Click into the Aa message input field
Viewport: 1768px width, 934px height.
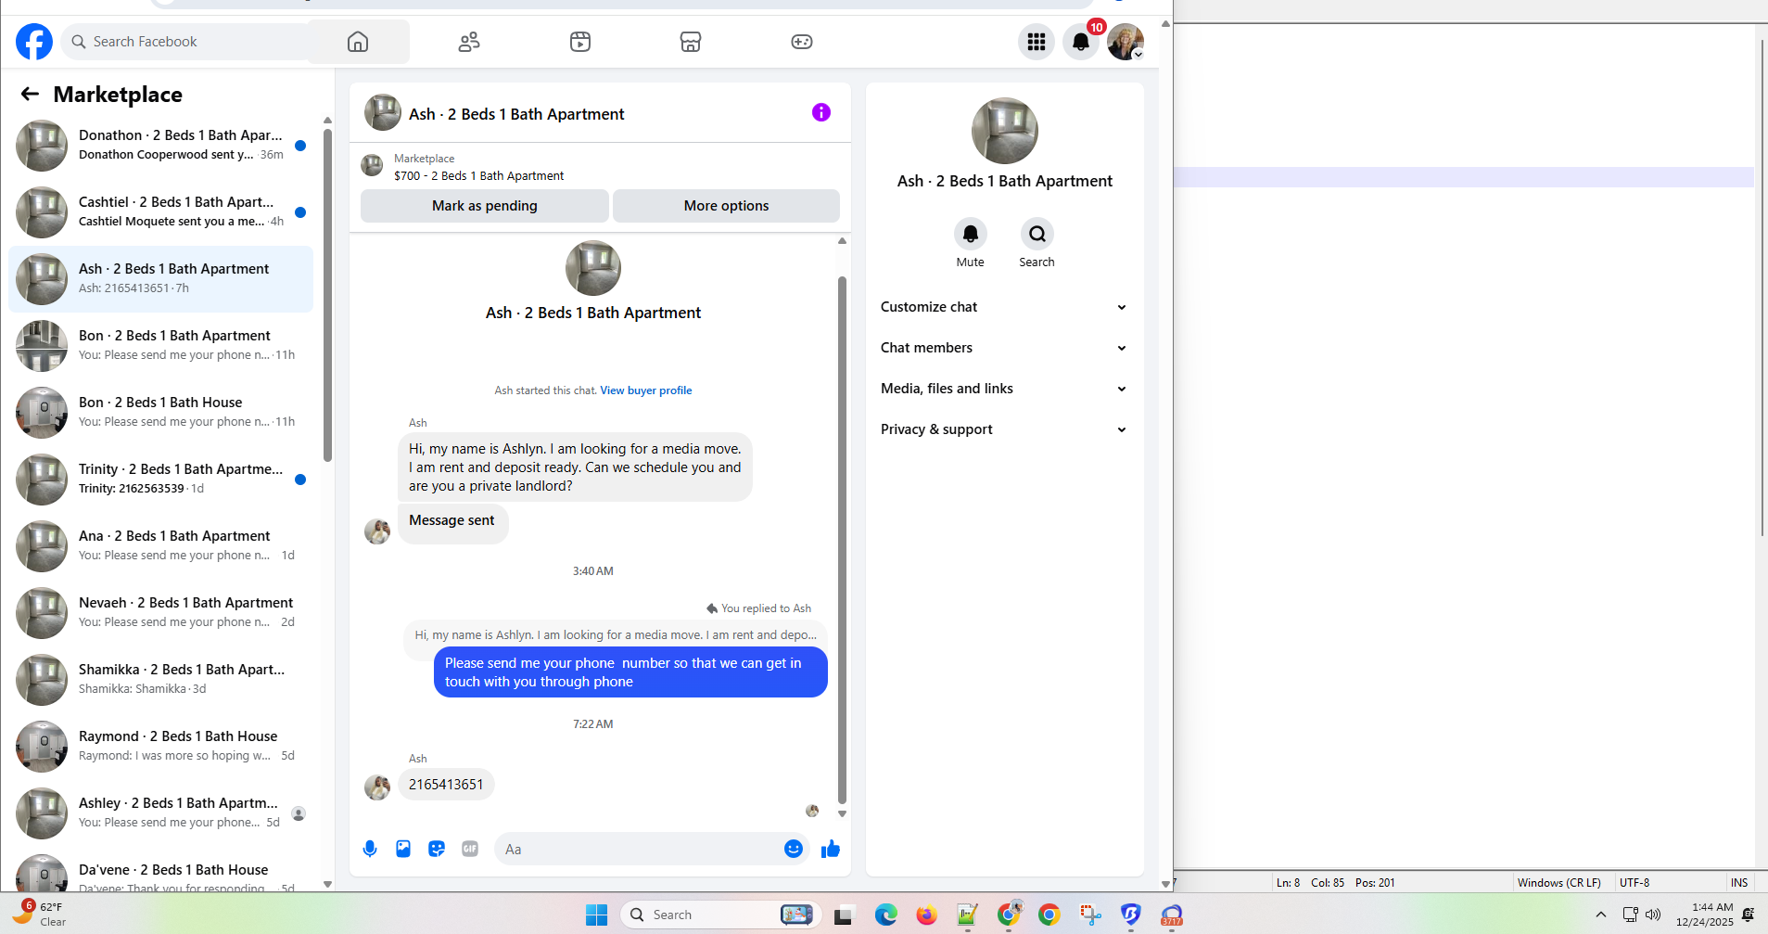pos(640,849)
